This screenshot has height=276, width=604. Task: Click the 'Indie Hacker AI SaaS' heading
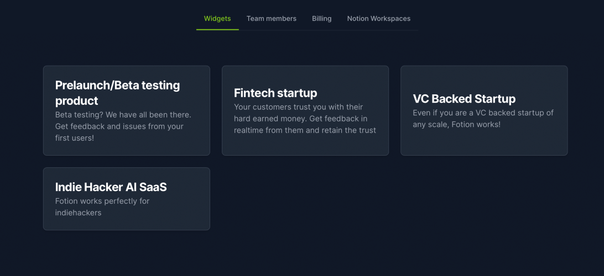(x=111, y=187)
